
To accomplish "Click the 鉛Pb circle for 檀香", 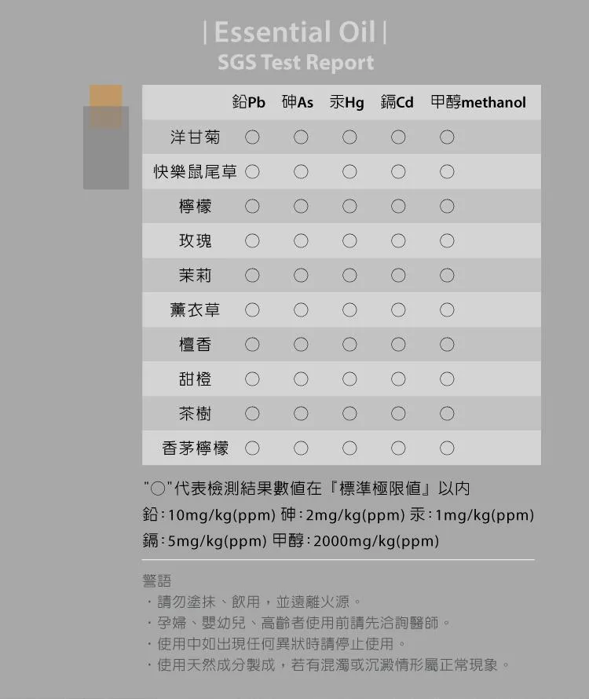I will coord(252,345).
